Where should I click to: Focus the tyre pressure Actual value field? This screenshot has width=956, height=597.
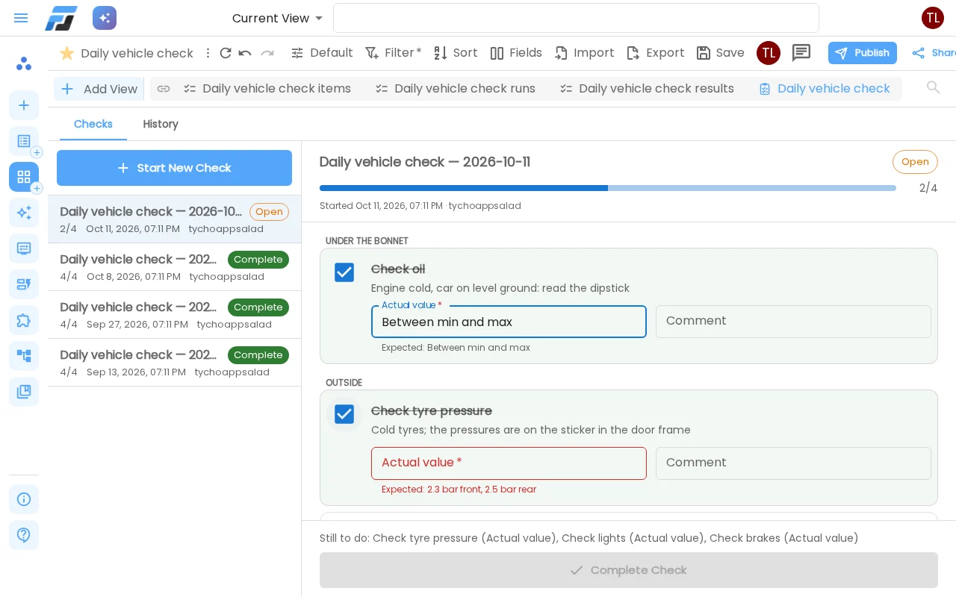point(509,463)
